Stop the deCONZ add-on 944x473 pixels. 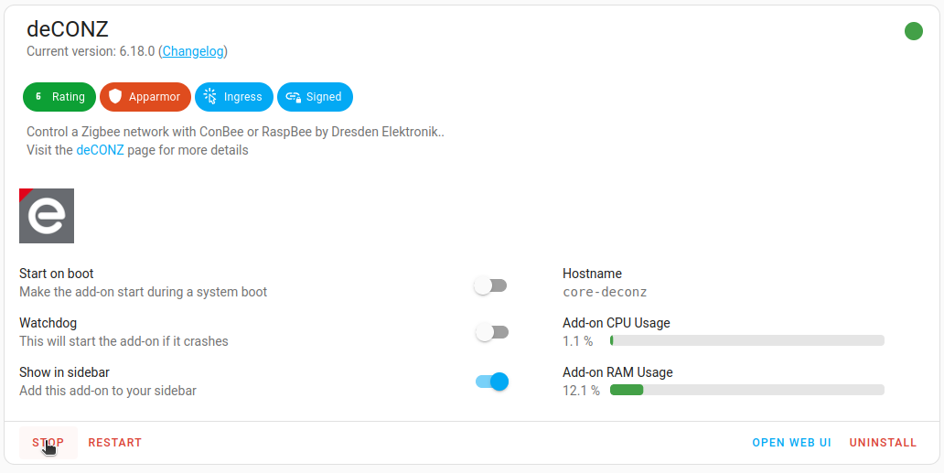pos(48,443)
